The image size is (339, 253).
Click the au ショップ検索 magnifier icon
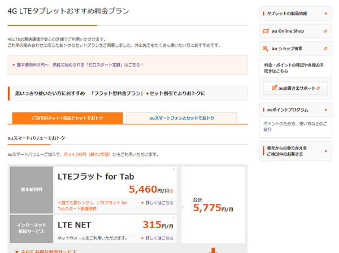point(266,49)
